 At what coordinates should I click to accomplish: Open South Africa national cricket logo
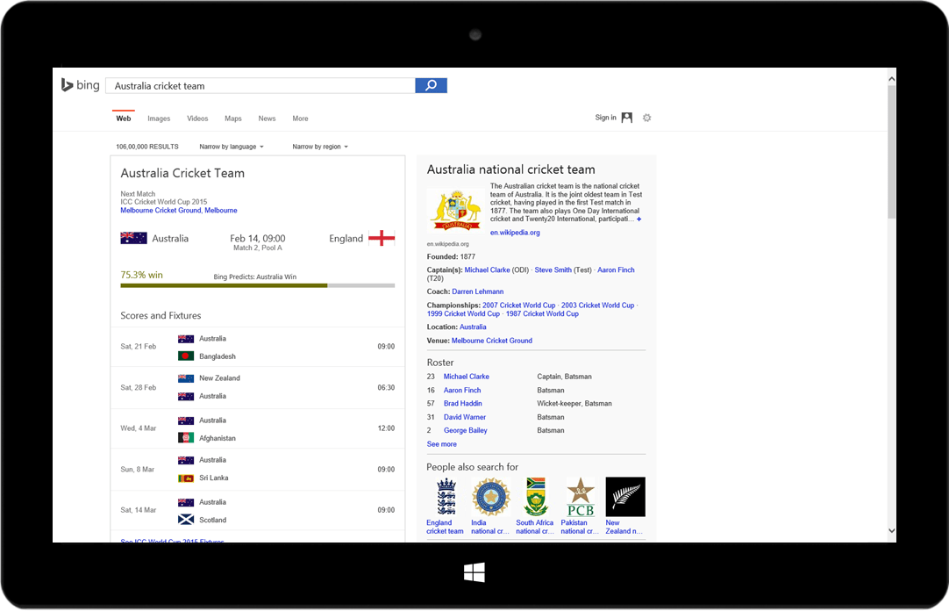pyautogui.click(x=536, y=497)
